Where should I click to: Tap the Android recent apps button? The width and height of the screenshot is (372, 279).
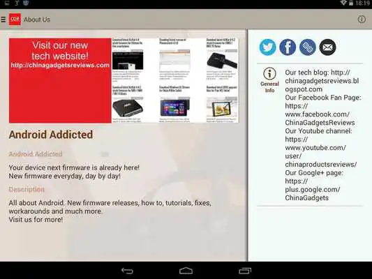pos(245,271)
